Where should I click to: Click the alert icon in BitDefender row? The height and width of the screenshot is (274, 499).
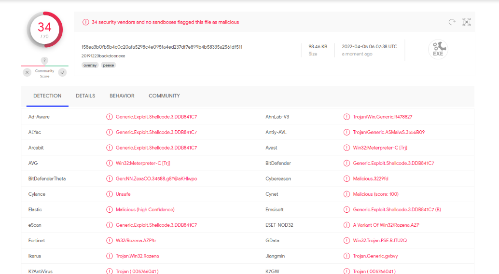pos(347,163)
